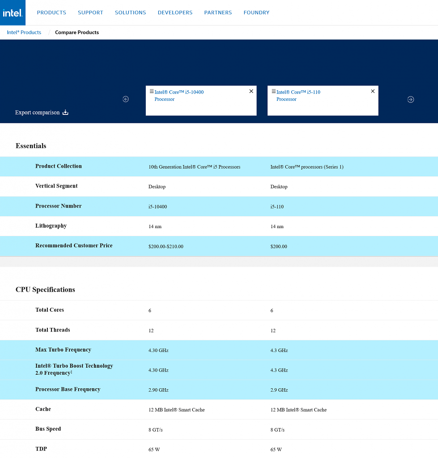Open the Intel Core i5-110 Processor link
Image resolution: width=438 pixels, height=458 pixels.
click(298, 96)
